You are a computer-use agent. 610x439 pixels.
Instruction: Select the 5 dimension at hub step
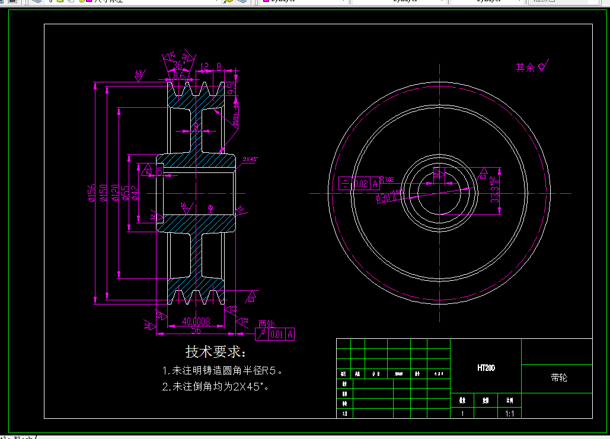click(x=159, y=171)
